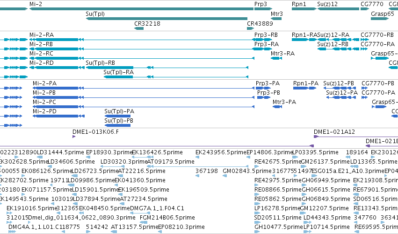This screenshot has width=398, height=234.
Task: Click the CG7770-PB protein label
Action: click(x=378, y=83)
